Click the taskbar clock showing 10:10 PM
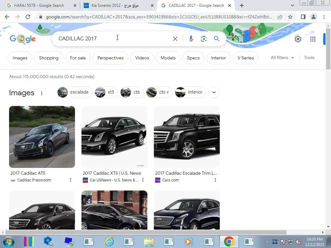This screenshot has height=248, width=331. click(x=315, y=242)
